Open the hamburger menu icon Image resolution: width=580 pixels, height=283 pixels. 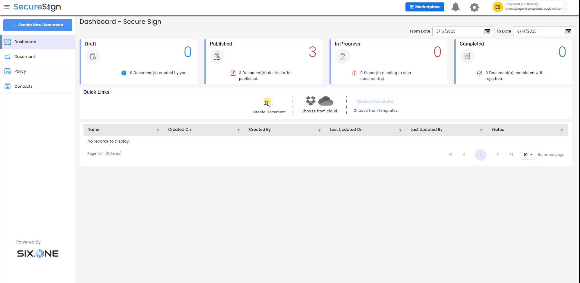pyautogui.click(x=7, y=7)
